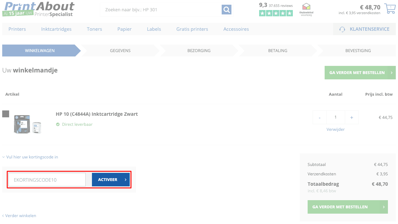Open Klantenservice
This screenshot has height=224, width=398.
point(364,29)
